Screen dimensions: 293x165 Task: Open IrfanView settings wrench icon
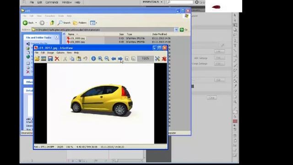[x=157, y=59]
